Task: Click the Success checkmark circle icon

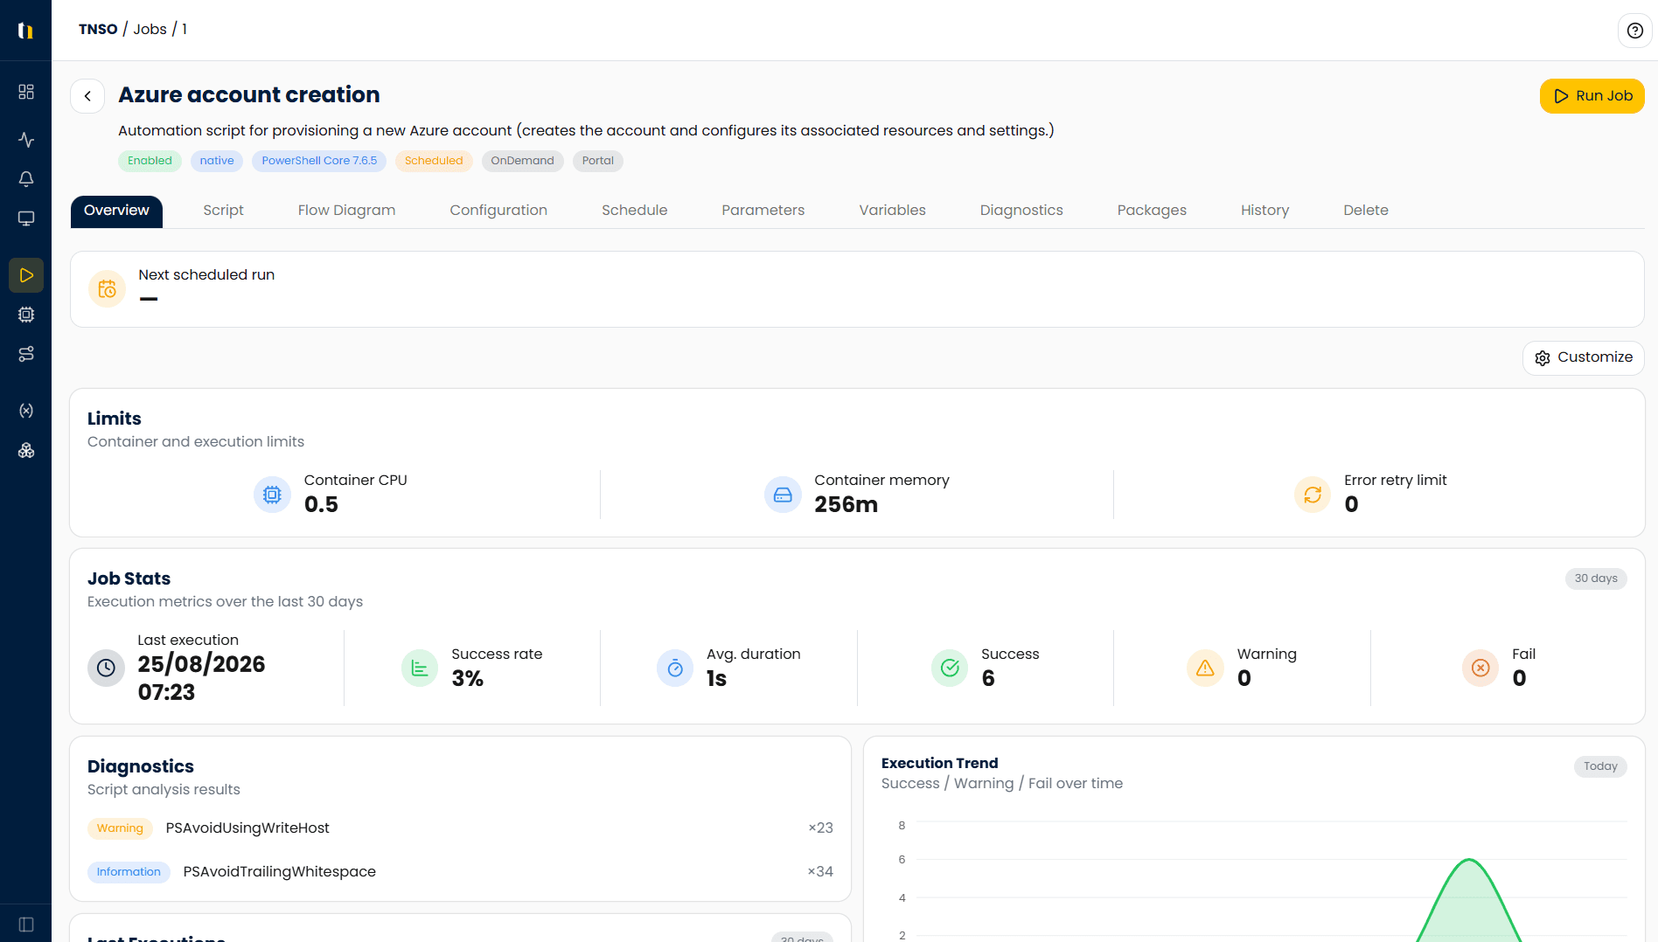Action: pyautogui.click(x=950, y=668)
